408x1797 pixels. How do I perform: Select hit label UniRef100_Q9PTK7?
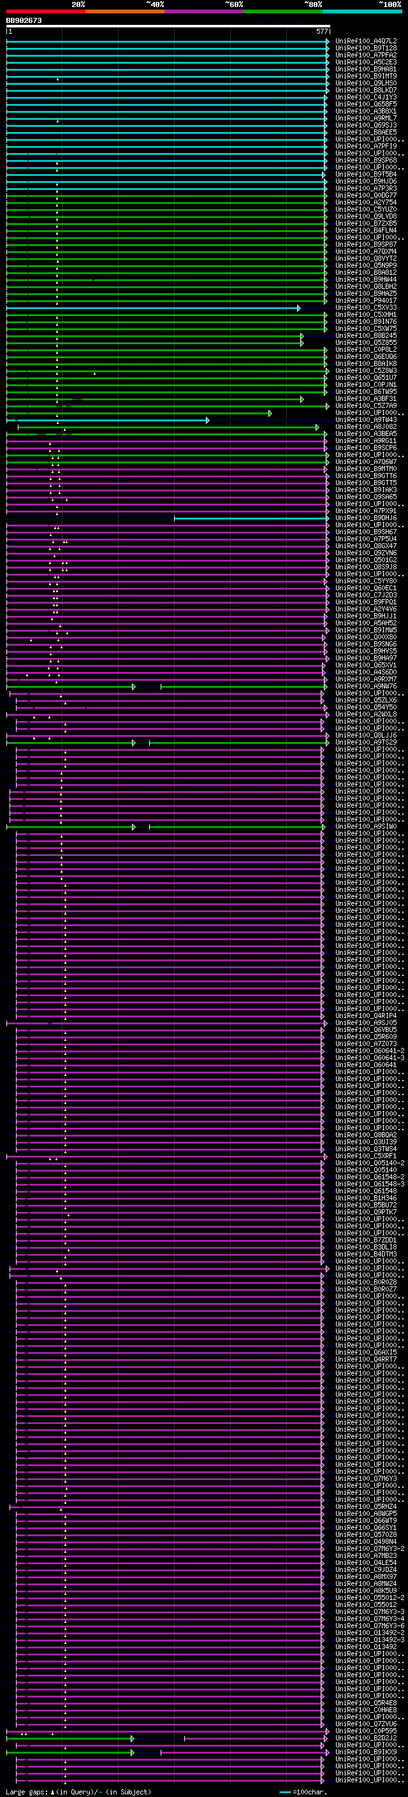tap(366, 1212)
